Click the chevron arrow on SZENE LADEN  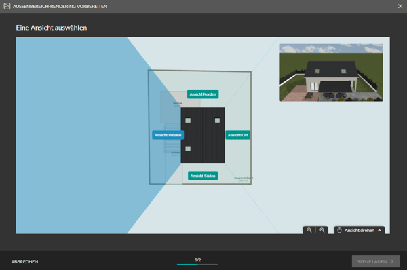tap(393, 261)
